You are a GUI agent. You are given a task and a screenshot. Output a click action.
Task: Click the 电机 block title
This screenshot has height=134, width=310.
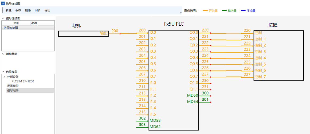[76, 26]
